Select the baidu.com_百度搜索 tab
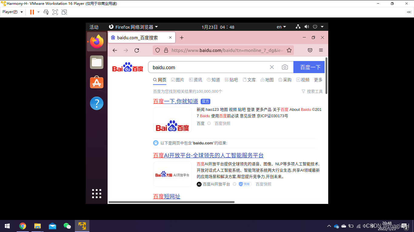The image size is (414, 232). point(141,38)
